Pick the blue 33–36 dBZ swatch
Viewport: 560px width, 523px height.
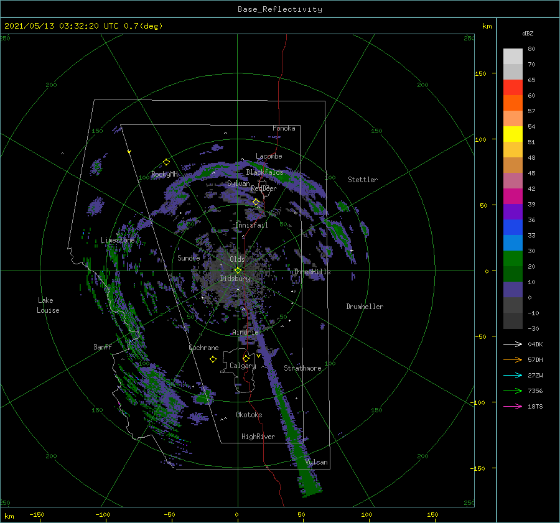coord(513,228)
